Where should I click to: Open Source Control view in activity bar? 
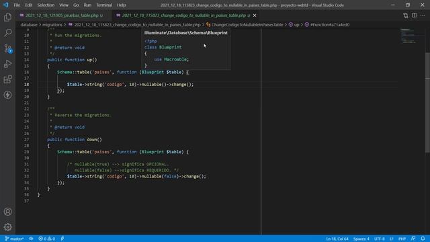point(7,48)
